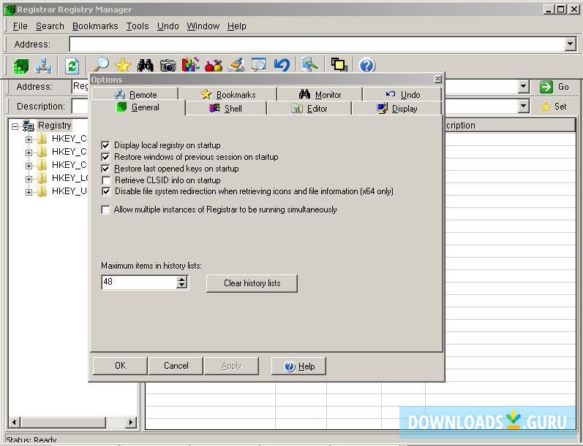
Task: Open the top Address bar dropdown
Action: (570, 44)
